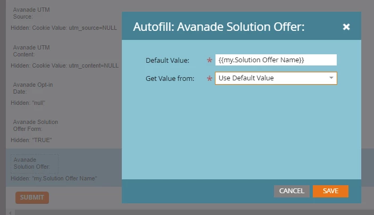The width and height of the screenshot is (374, 215).
Task: Click the horizontal scrollbar left arrow
Action: [10, 213]
